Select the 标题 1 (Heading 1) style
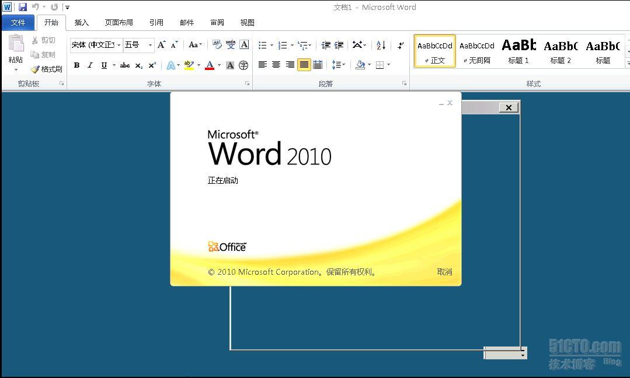The width and height of the screenshot is (630, 378). click(x=518, y=51)
